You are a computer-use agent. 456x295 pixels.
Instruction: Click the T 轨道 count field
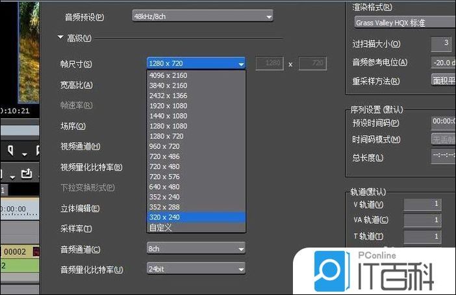423,237
